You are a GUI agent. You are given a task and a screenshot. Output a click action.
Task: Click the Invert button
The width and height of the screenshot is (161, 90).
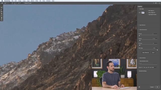point(153,52)
